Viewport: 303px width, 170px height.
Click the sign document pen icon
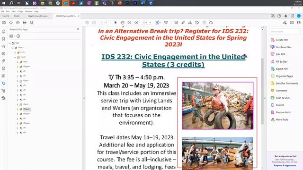point(190,23)
